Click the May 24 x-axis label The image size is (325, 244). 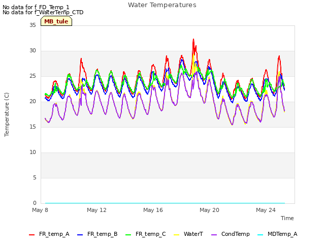coord(266,210)
